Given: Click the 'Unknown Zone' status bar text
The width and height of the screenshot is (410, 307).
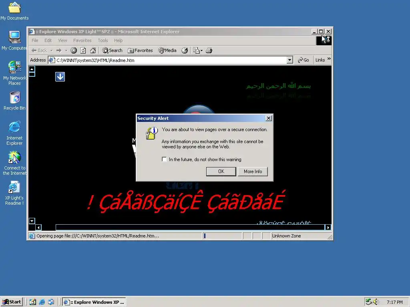Looking at the screenshot, I should tap(286, 236).
